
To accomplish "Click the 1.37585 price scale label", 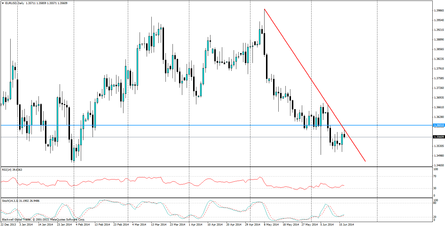I will [x=439, y=78].
